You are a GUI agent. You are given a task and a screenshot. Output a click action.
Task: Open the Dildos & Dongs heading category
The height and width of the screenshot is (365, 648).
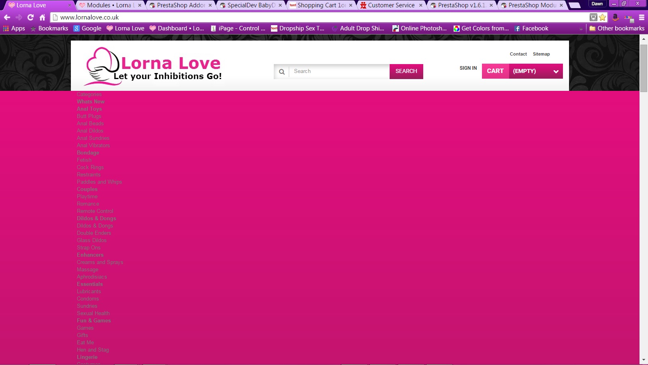point(96,219)
